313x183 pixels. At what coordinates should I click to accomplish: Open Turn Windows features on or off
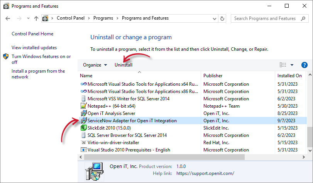coord(41,59)
